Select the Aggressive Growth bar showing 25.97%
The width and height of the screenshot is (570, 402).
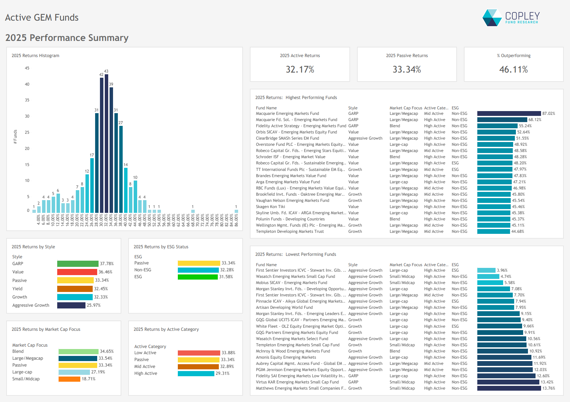coord(71,305)
